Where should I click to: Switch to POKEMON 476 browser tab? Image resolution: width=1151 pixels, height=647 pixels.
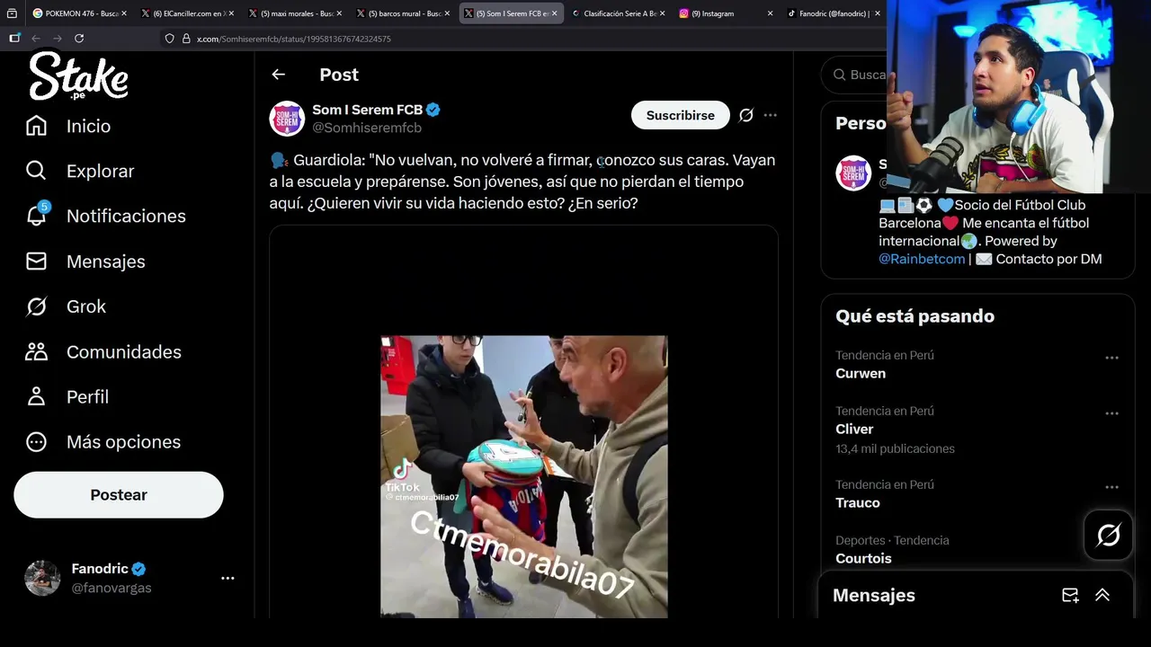click(x=79, y=13)
